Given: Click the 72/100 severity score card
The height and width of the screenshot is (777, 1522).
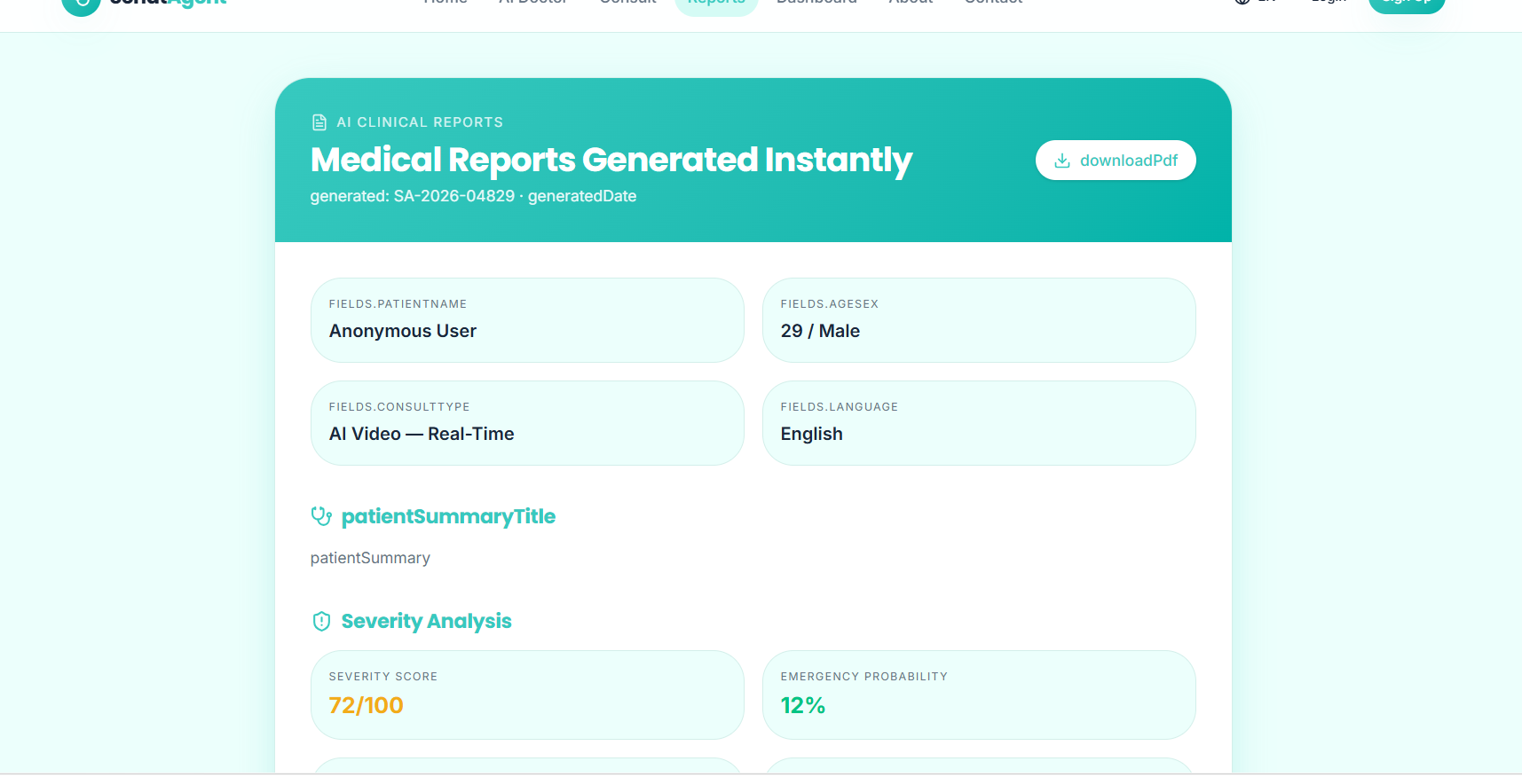Looking at the screenshot, I should [x=527, y=695].
